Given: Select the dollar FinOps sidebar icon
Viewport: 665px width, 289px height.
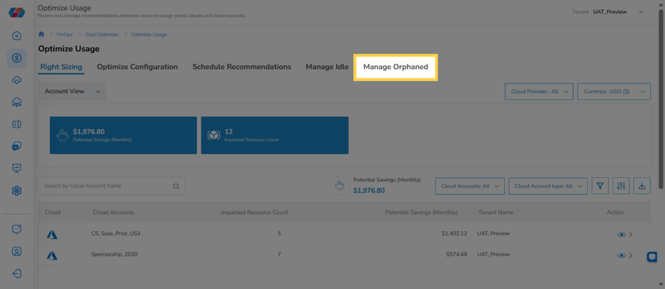Looking at the screenshot, I should (x=16, y=58).
